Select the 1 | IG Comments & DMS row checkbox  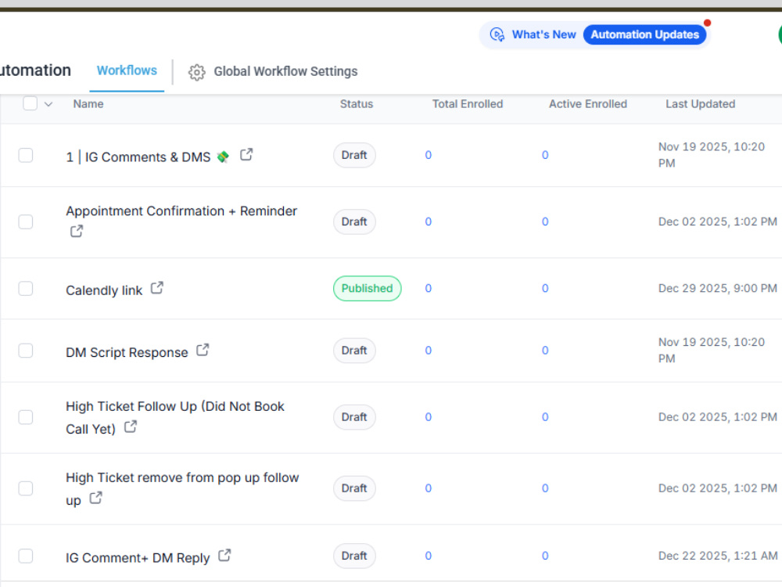click(26, 155)
